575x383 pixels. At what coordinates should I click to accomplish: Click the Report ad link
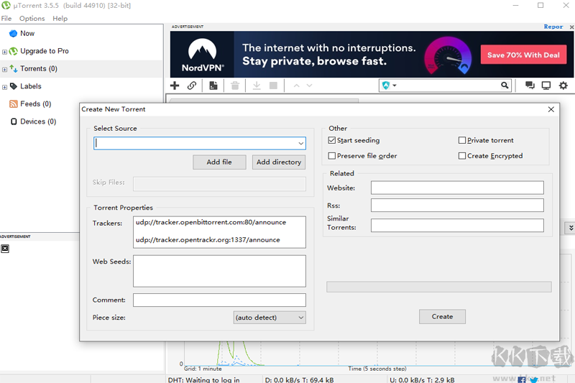pyautogui.click(x=553, y=27)
